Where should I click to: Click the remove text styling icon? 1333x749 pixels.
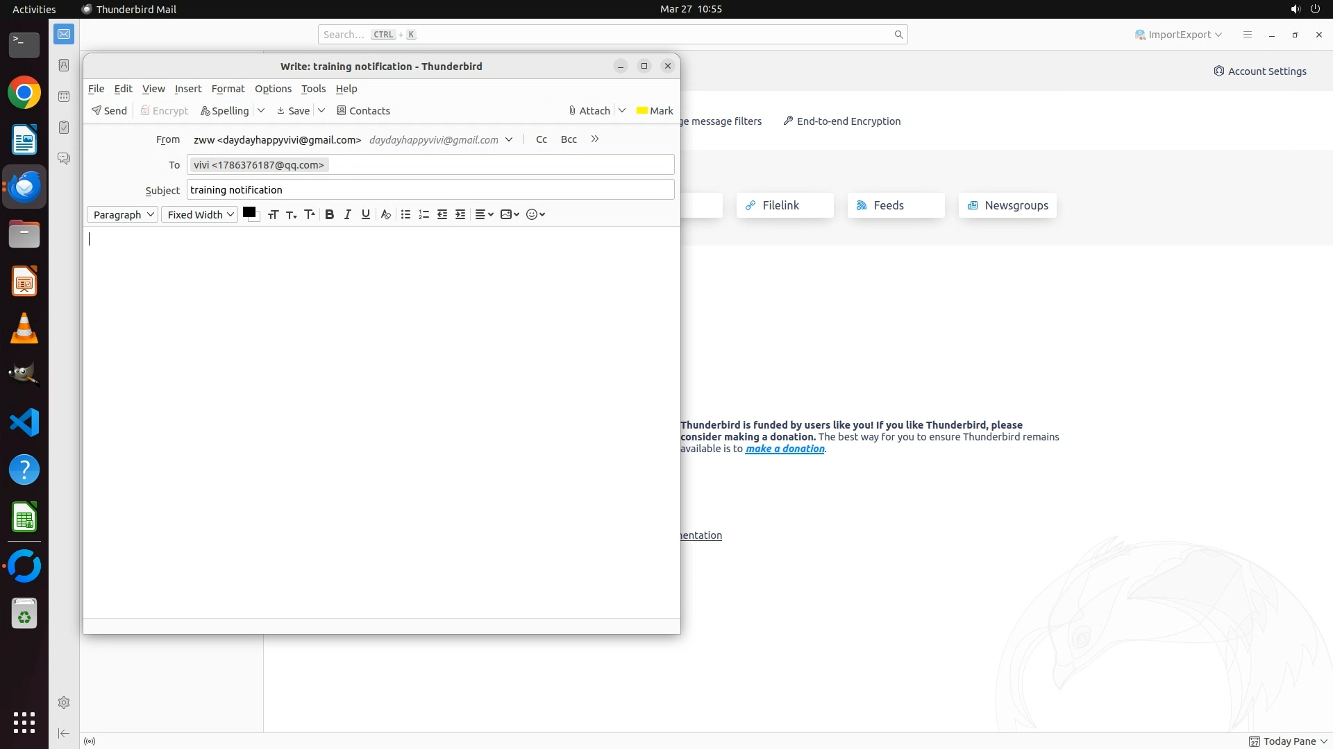coord(386,214)
